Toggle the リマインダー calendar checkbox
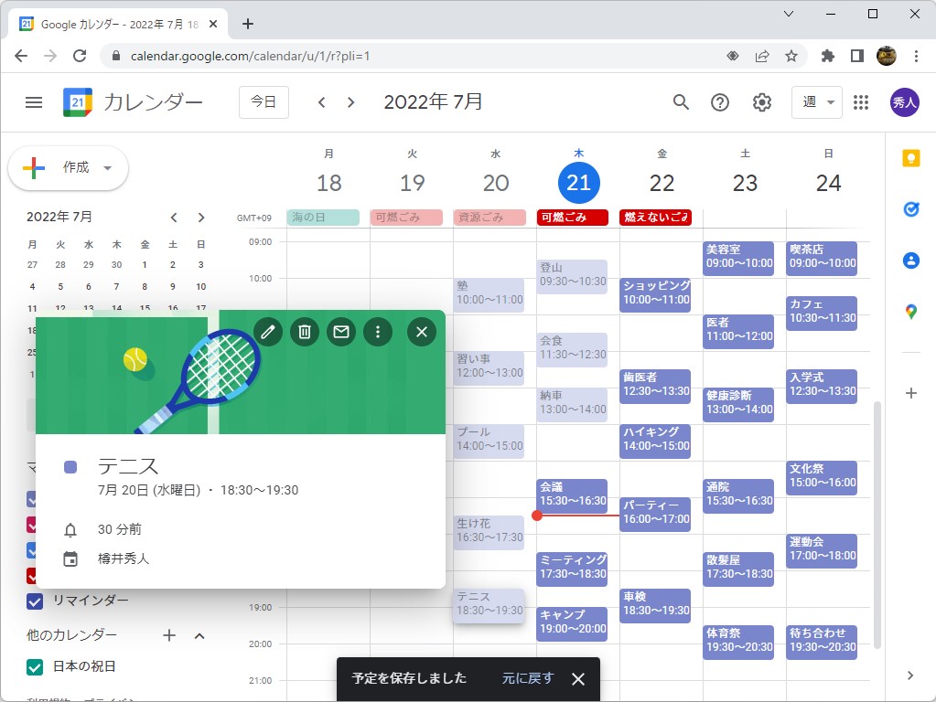This screenshot has width=936, height=702. (35, 601)
